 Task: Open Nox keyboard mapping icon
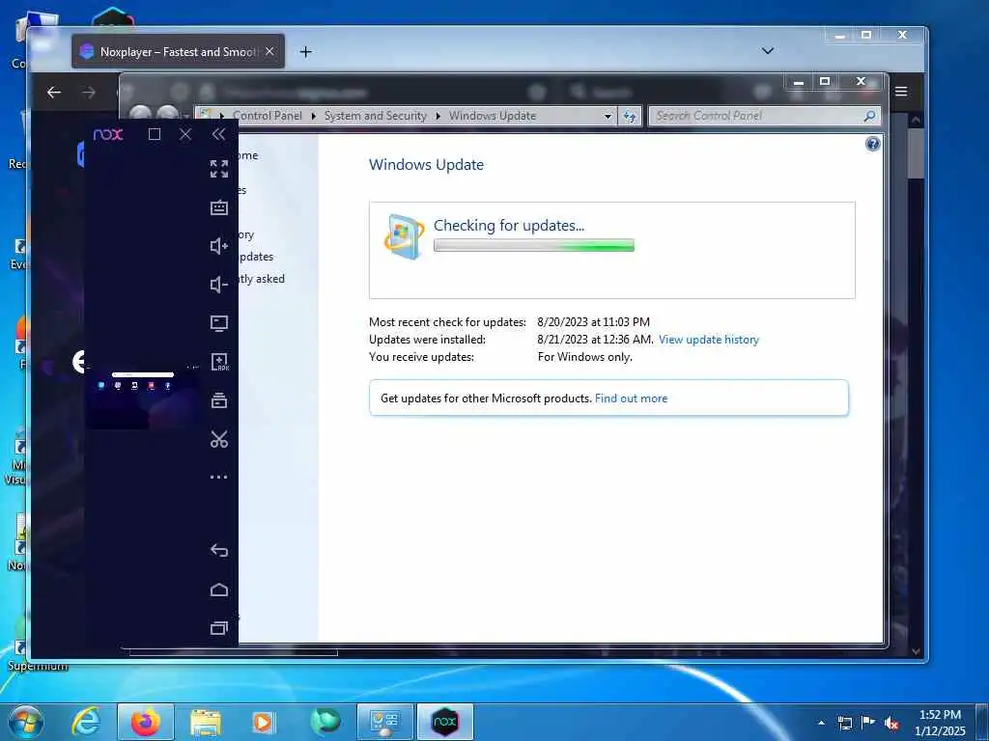[x=219, y=208]
